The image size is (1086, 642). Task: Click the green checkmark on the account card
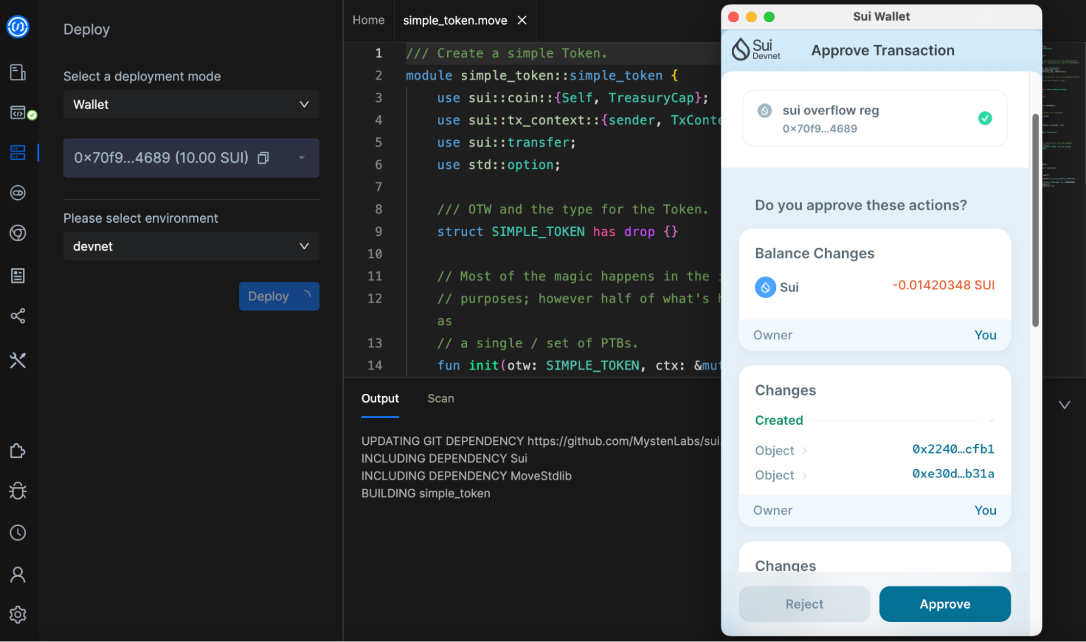tap(985, 118)
